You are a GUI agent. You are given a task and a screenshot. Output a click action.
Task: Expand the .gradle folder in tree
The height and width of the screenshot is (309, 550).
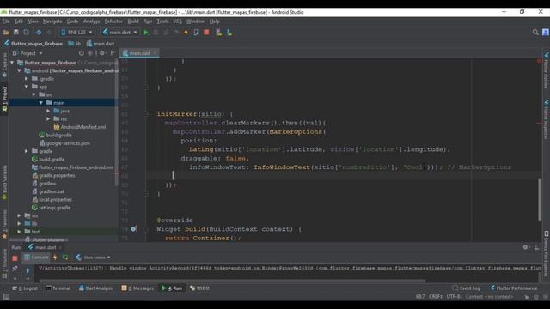(x=27, y=79)
